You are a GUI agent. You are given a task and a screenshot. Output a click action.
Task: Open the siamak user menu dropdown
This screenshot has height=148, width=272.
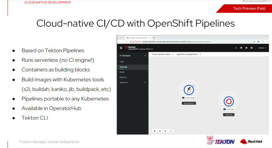click(x=262, y=48)
